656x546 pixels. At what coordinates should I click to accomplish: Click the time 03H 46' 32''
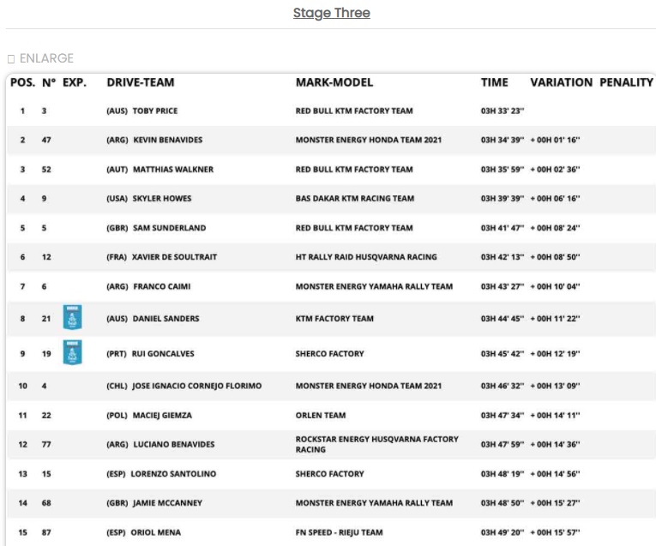tap(503, 386)
